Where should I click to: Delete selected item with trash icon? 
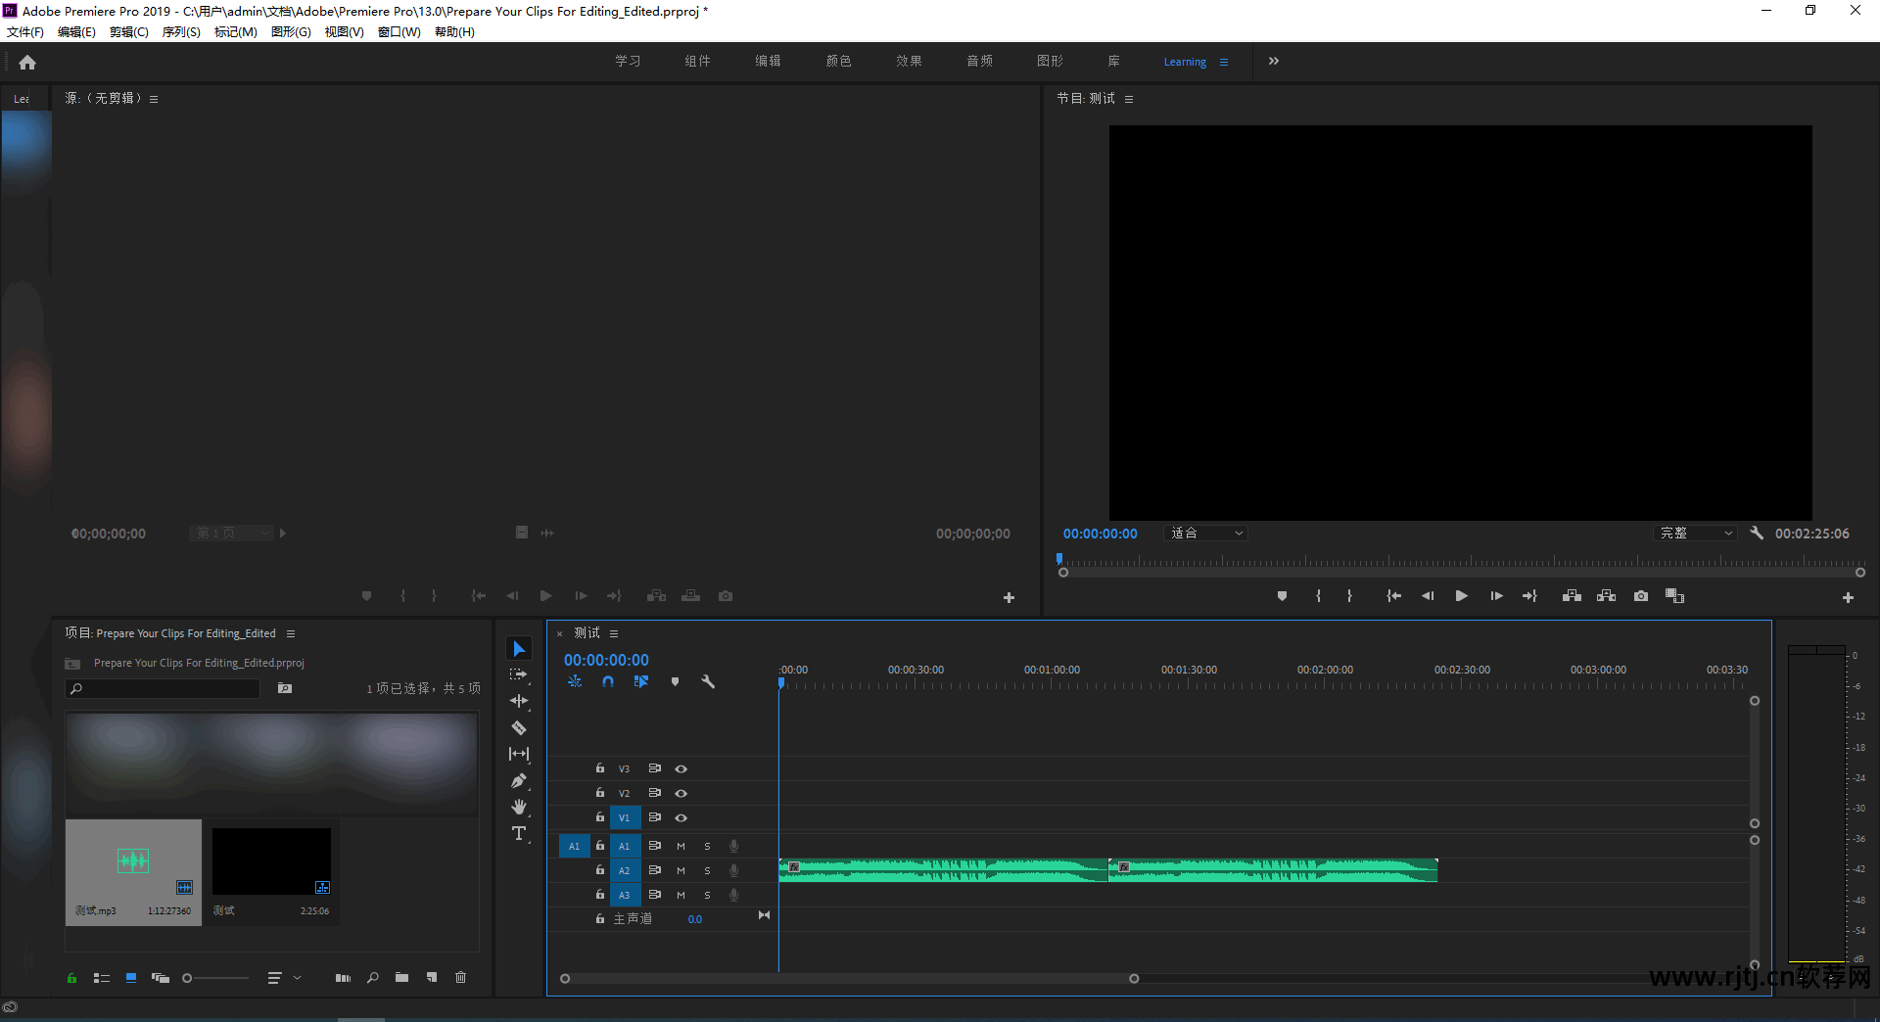[x=461, y=977]
